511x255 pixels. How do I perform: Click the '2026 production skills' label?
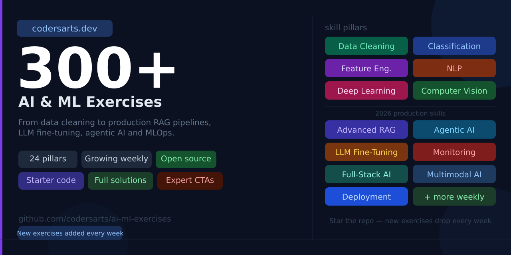410,114
